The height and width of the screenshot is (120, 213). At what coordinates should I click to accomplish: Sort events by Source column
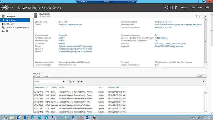[61, 87]
